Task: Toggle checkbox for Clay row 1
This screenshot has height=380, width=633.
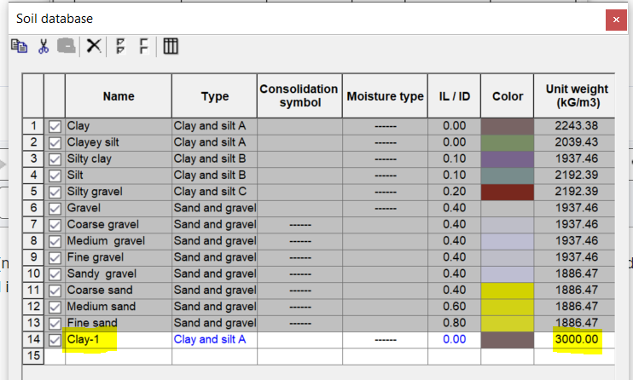Action: 55,126
